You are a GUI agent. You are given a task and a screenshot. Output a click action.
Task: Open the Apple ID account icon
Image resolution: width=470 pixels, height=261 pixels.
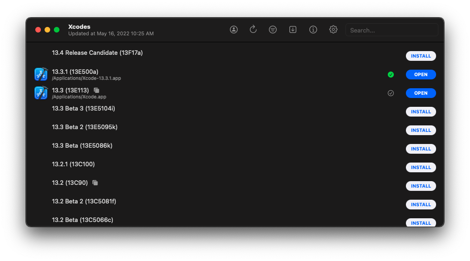pos(234,29)
